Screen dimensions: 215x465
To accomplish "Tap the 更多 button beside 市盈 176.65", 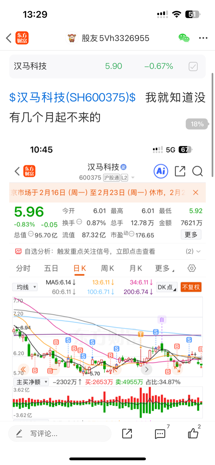I will (x=191, y=235).
